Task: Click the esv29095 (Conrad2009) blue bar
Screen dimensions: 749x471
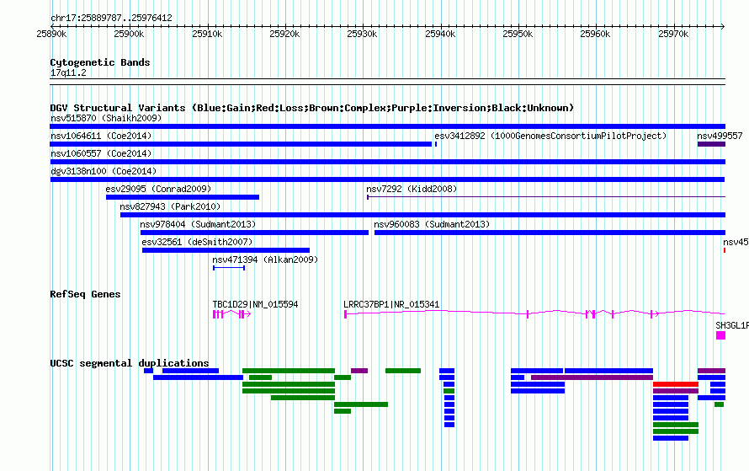Action: [183, 197]
